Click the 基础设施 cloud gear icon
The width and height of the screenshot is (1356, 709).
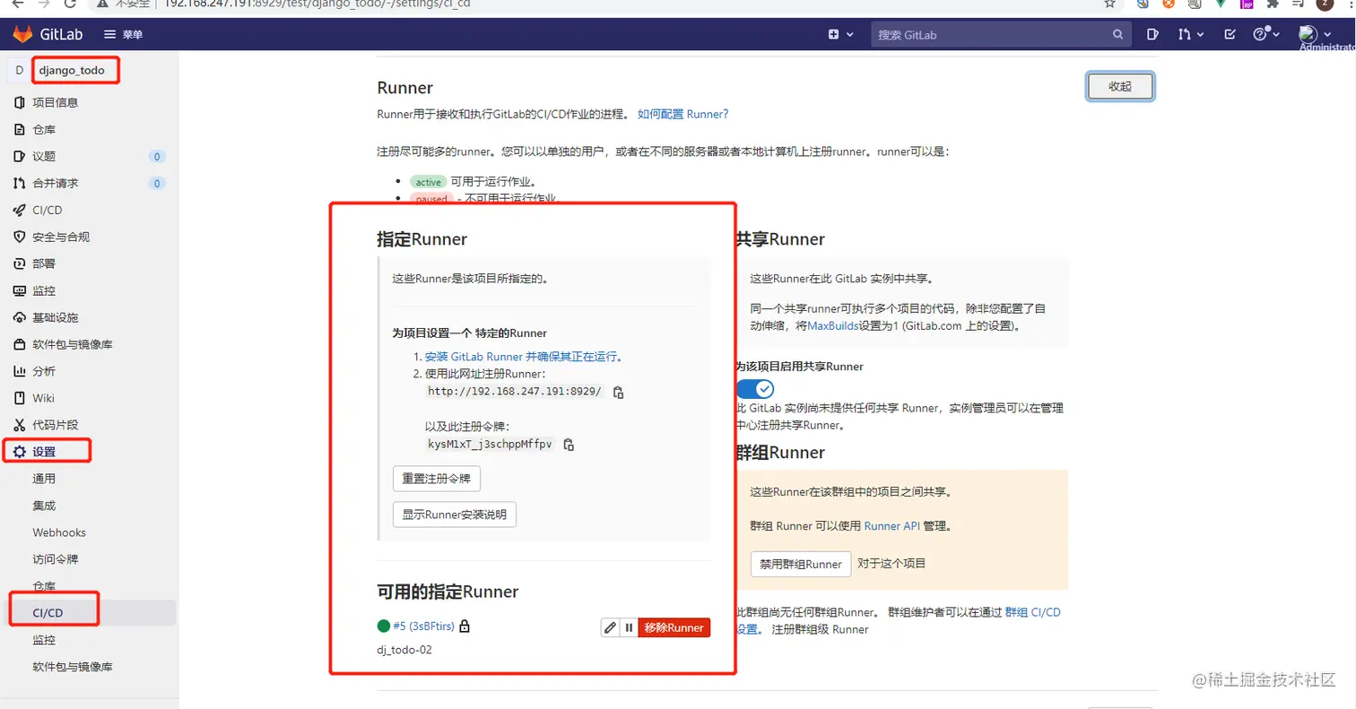(20, 317)
